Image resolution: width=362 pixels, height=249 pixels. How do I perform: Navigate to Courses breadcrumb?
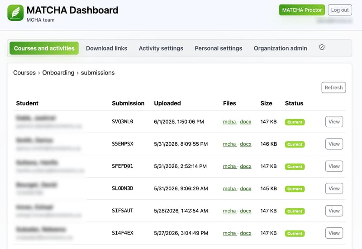tap(24, 73)
